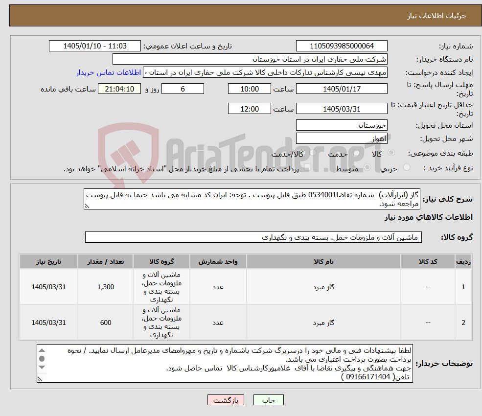
Task: Click resize handle of buyer notes box
Action: pos(40,380)
